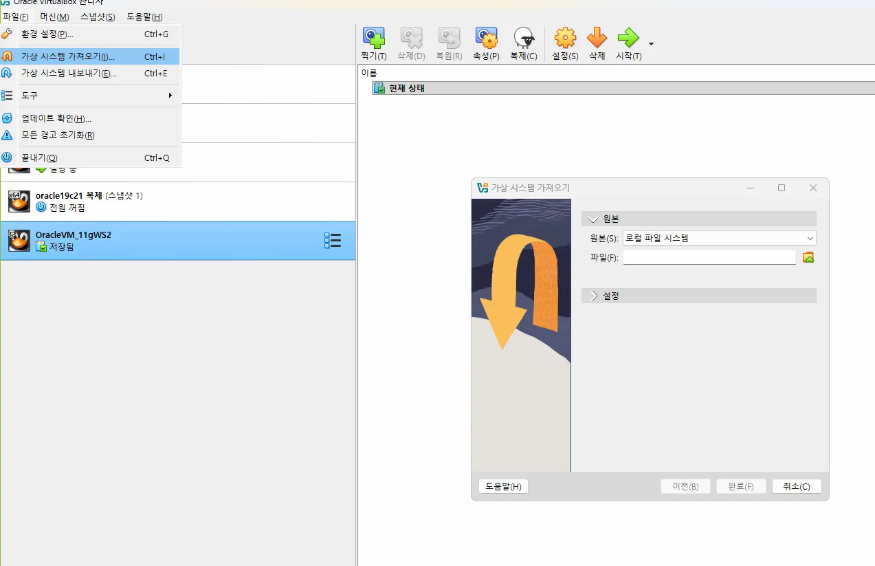The width and height of the screenshot is (875, 566).
Task: Select the OracleVM_11gWS2 machine row
Action: click(x=178, y=241)
